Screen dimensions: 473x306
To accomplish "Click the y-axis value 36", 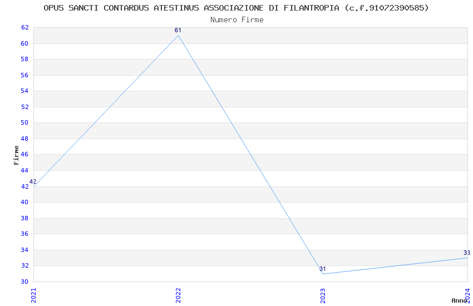I will click(x=24, y=234).
